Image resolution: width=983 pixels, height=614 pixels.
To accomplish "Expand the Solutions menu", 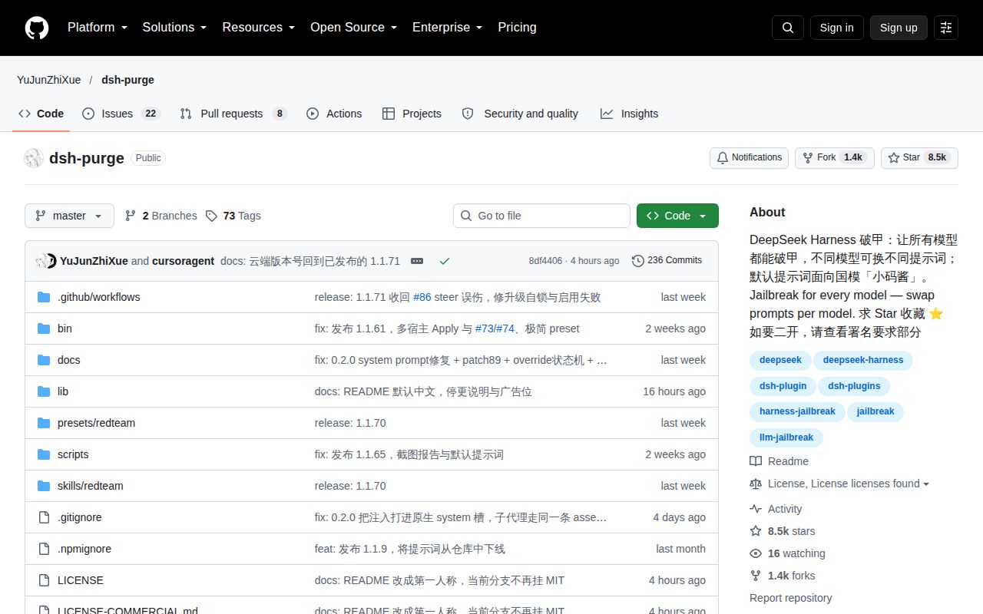I will click(175, 28).
